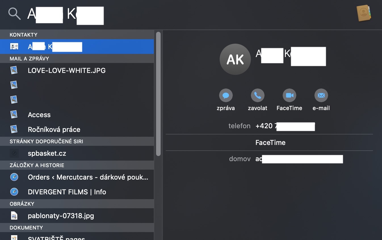
Task: Click the AK contact avatar circle
Action: tap(235, 59)
